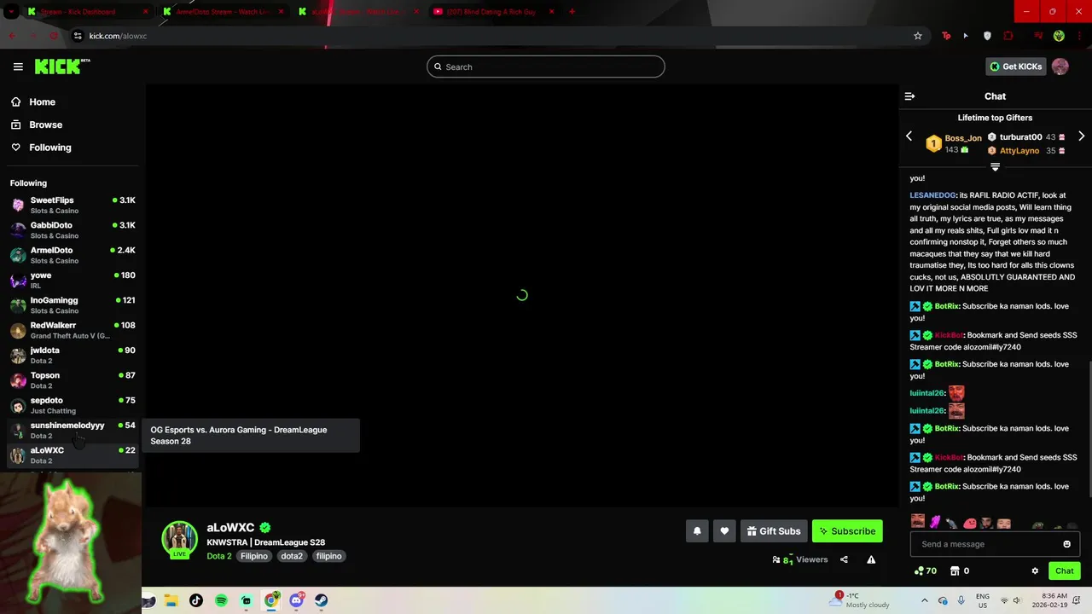
Task: Click the browser address bar
Action: tap(495, 36)
